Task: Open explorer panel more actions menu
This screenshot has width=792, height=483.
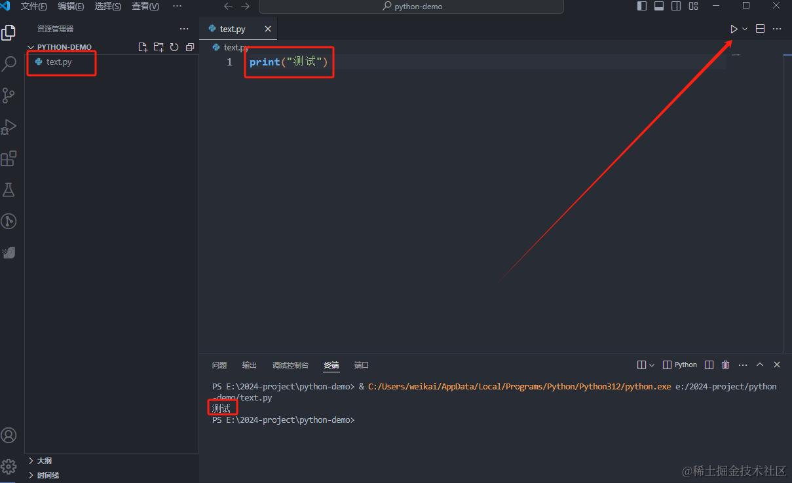Action: (x=184, y=29)
